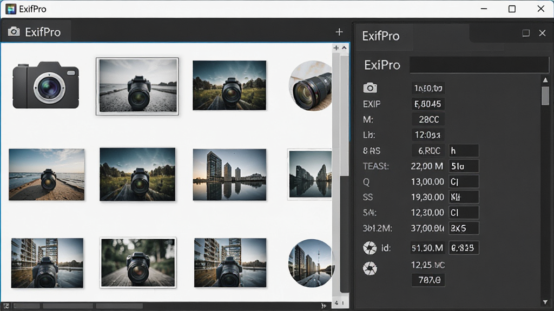The height and width of the screenshot is (311, 554).
Task: Click the ExifPro app icon in the title bar
Action: point(11,9)
